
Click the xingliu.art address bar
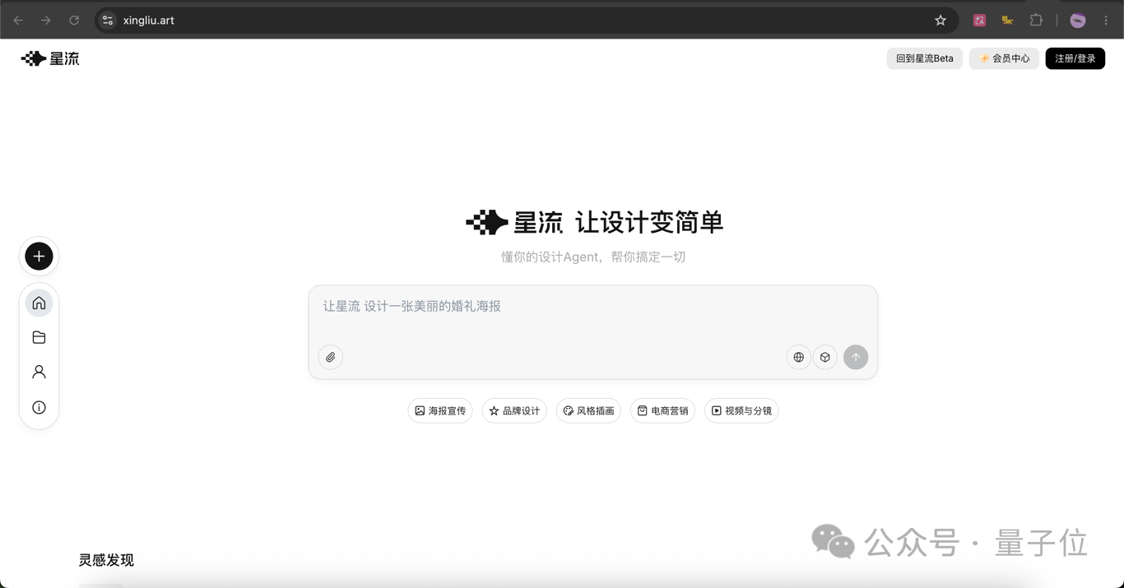pos(527,21)
